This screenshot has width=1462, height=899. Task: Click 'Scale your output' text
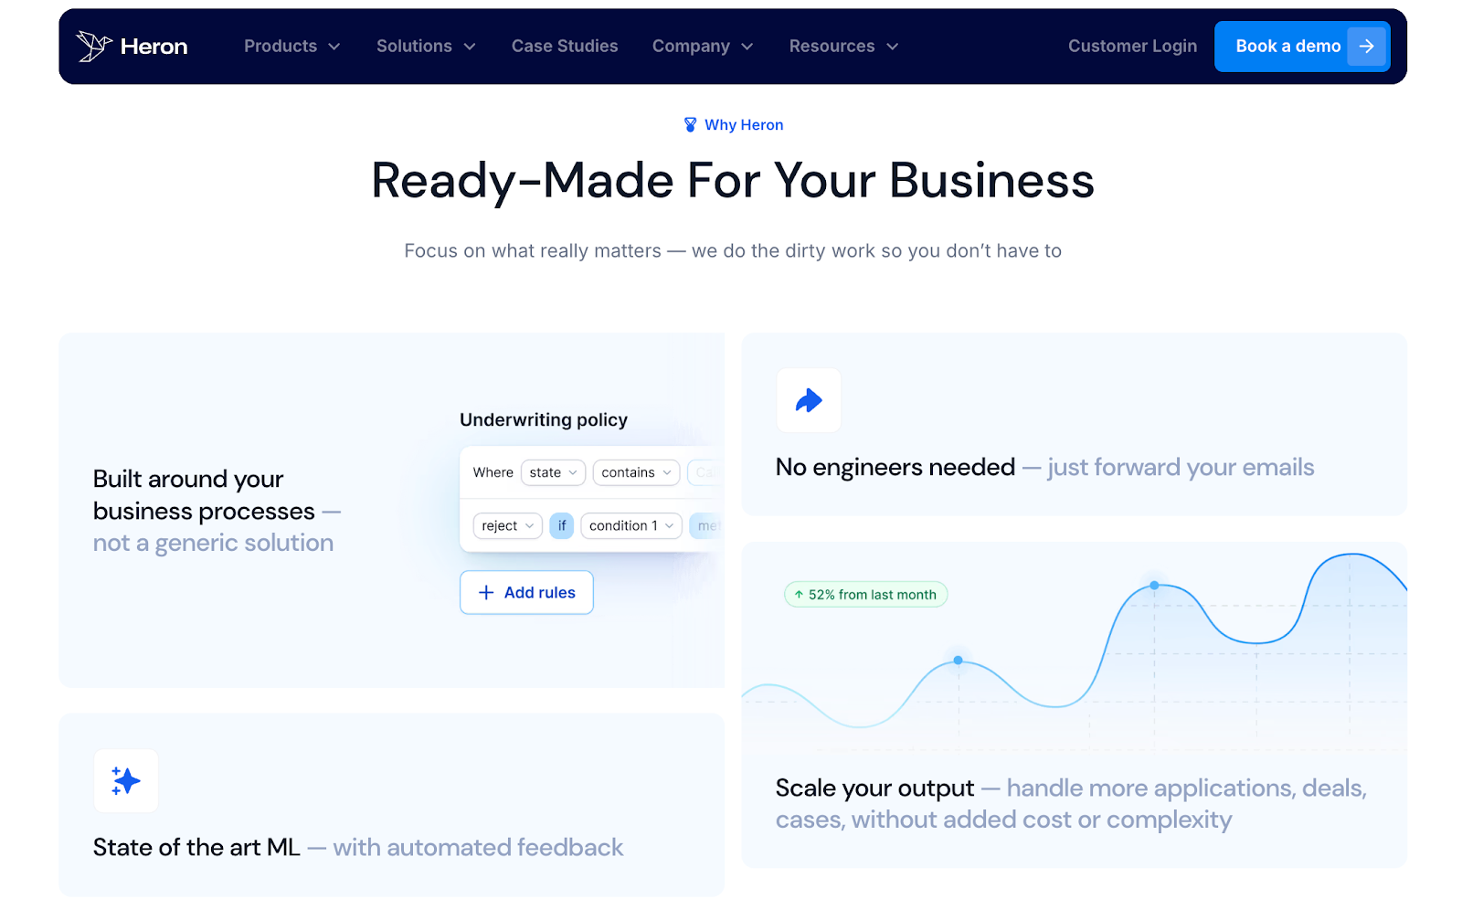tap(874, 788)
